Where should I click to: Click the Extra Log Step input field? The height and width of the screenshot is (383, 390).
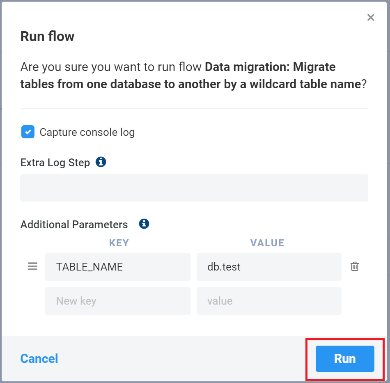[194, 188]
